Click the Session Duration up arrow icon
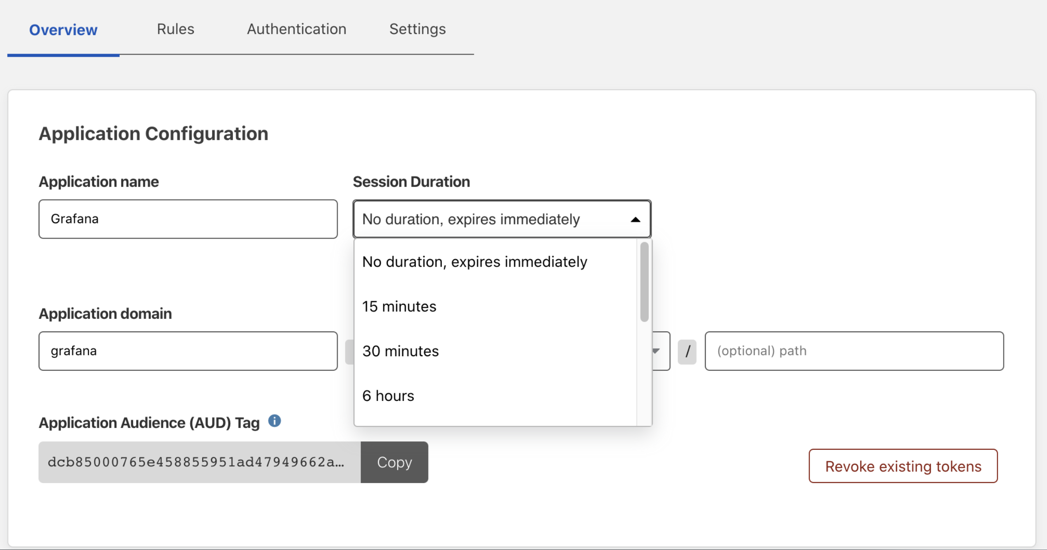Screen dimensions: 1047x550 (635, 220)
